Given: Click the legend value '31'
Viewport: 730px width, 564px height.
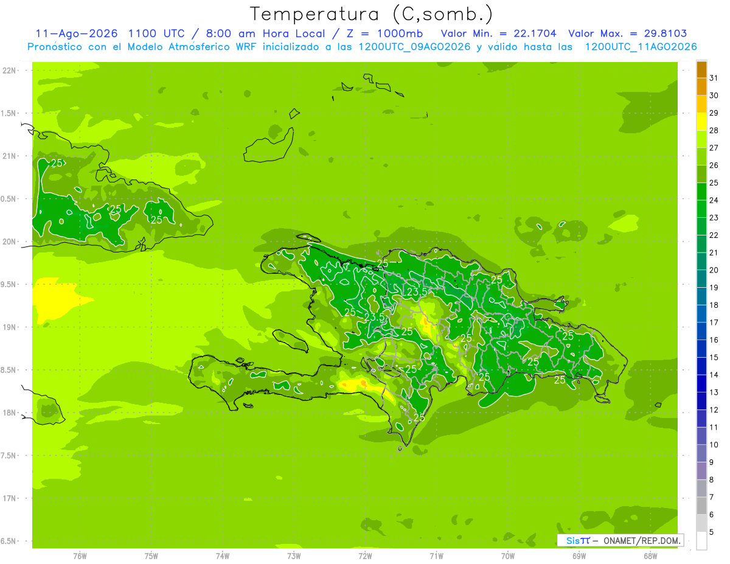Looking at the screenshot, I should [x=714, y=78].
